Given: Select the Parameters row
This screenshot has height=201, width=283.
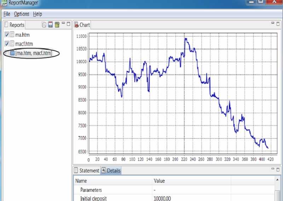Looking at the screenshot, I should (x=174, y=190).
